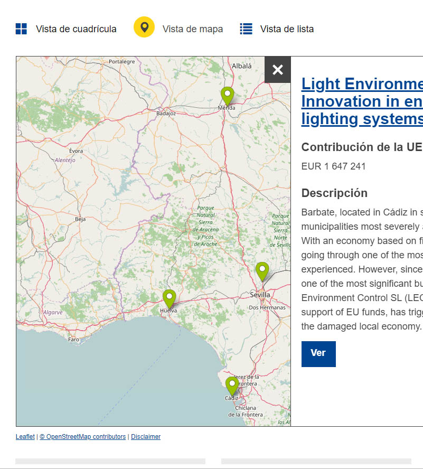Select the green marker at Mérida
The width and height of the screenshot is (423, 469).
227,96
